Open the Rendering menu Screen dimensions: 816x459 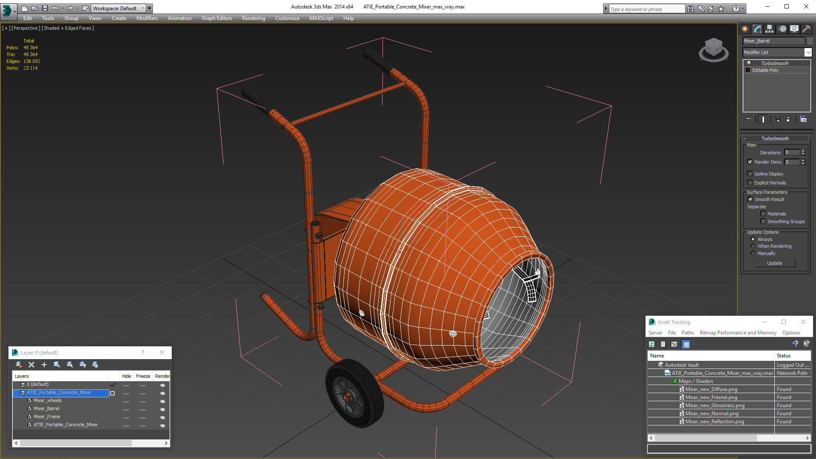253,18
